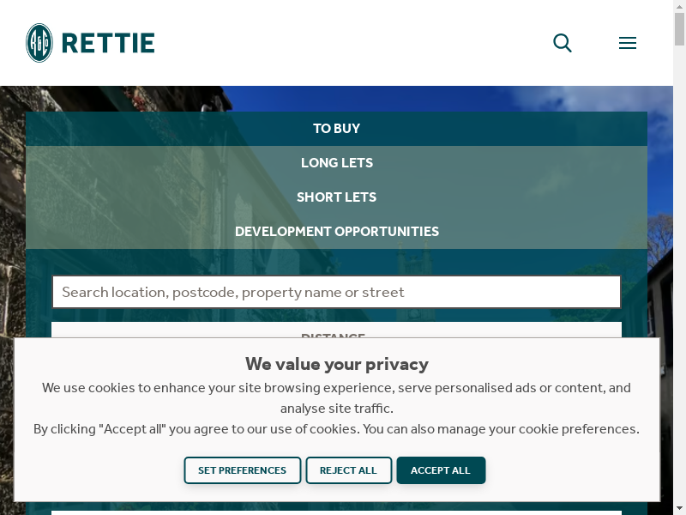Viewport: 686px width, 515px height.
Task: Click the scrollbar up arrow
Action: point(679,7)
